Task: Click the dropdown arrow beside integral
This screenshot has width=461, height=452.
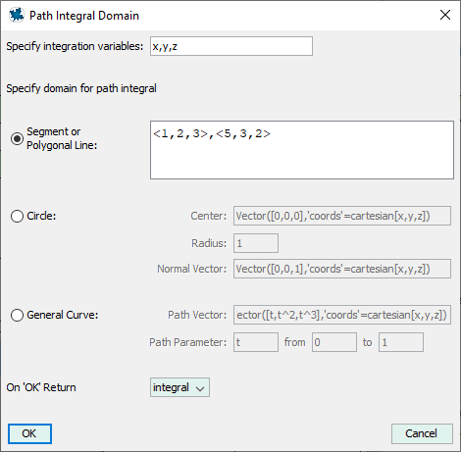Action: [200, 388]
